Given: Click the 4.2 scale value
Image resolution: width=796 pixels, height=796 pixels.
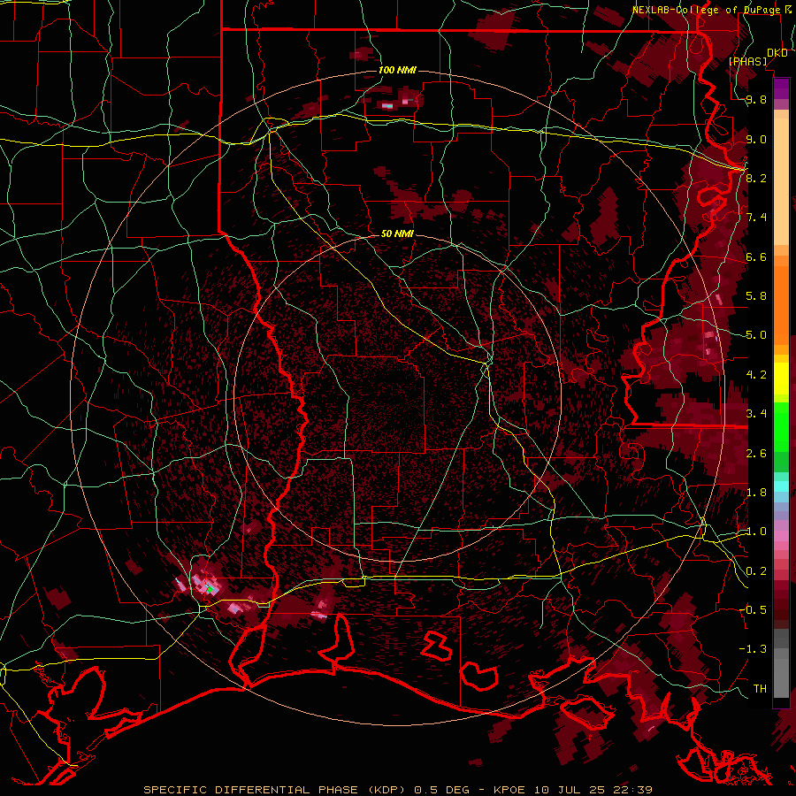Looking at the screenshot, I should (756, 375).
